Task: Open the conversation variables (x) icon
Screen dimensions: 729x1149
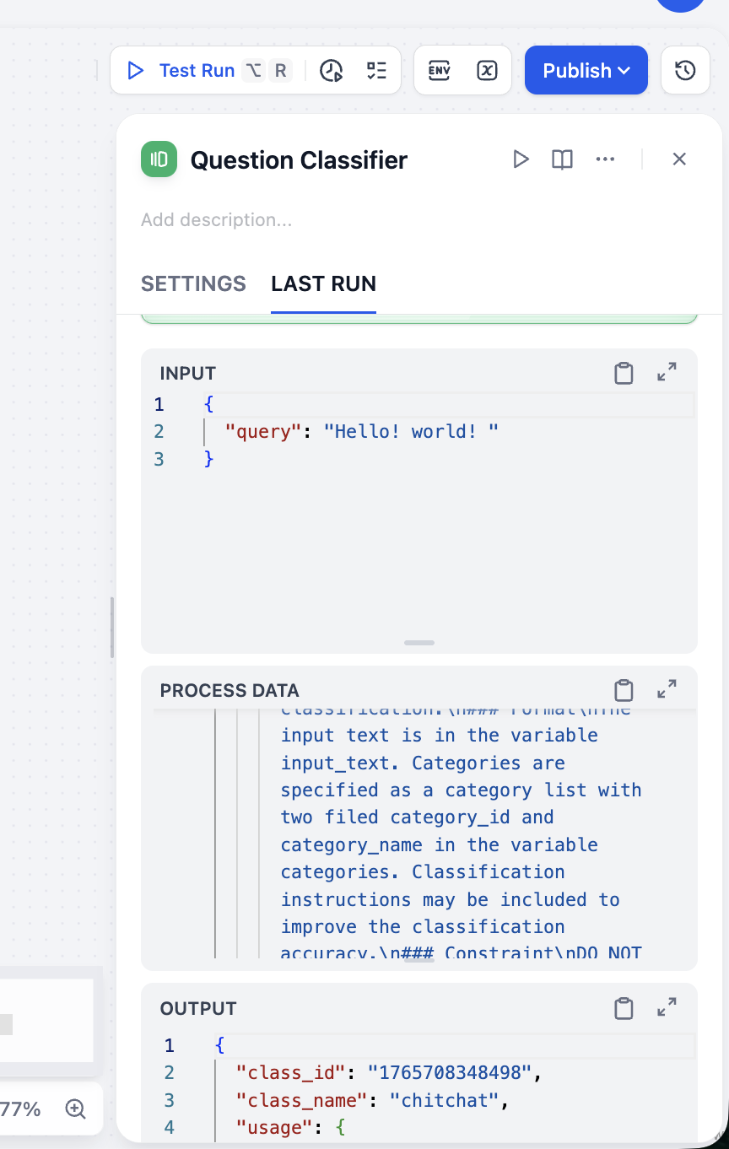Action: coord(487,70)
